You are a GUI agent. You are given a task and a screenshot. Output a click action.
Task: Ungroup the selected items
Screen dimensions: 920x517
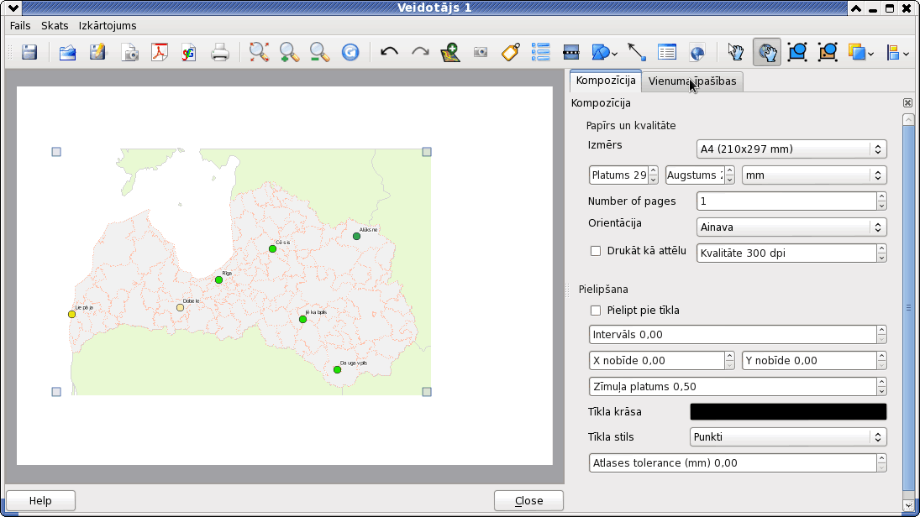[828, 53]
